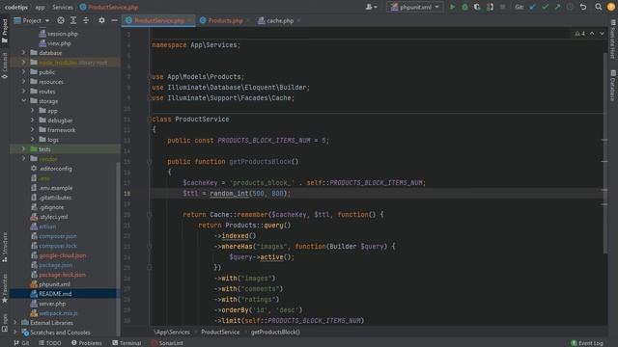Open the Database tool window stripe
The height and width of the screenshot is (347, 618).
click(613, 86)
